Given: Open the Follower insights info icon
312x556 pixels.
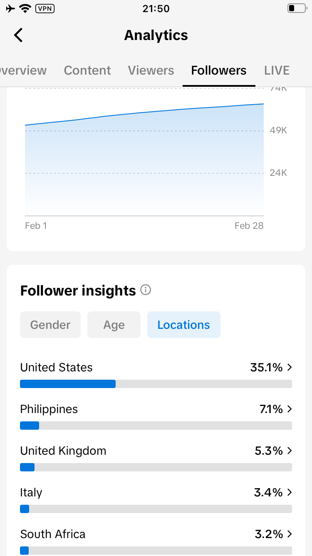Looking at the screenshot, I should point(146,290).
